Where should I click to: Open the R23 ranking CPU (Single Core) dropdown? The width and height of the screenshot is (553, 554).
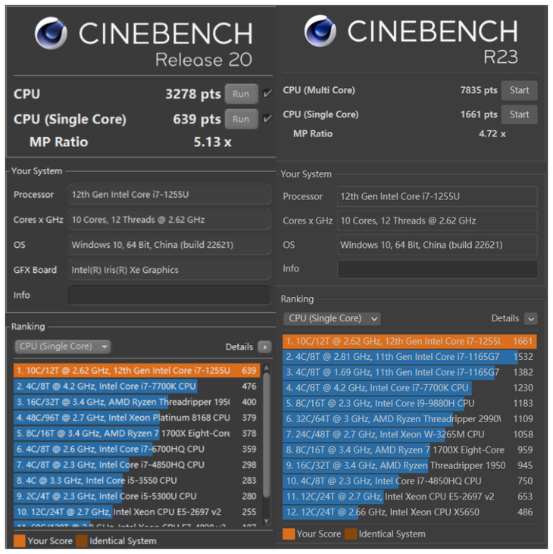click(x=332, y=319)
